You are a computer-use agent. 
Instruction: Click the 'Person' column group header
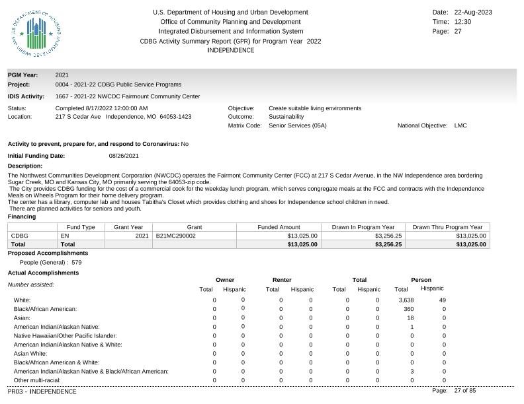pos(421,280)
